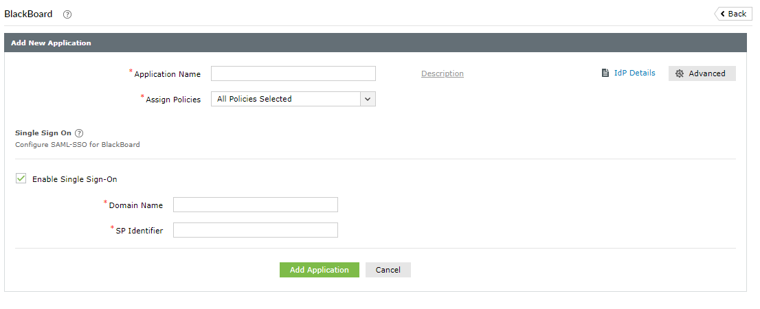Image resolution: width=760 pixels, height=309 pixels.
Task: Select the SP Identifier input box
Action: pos(255,230)
